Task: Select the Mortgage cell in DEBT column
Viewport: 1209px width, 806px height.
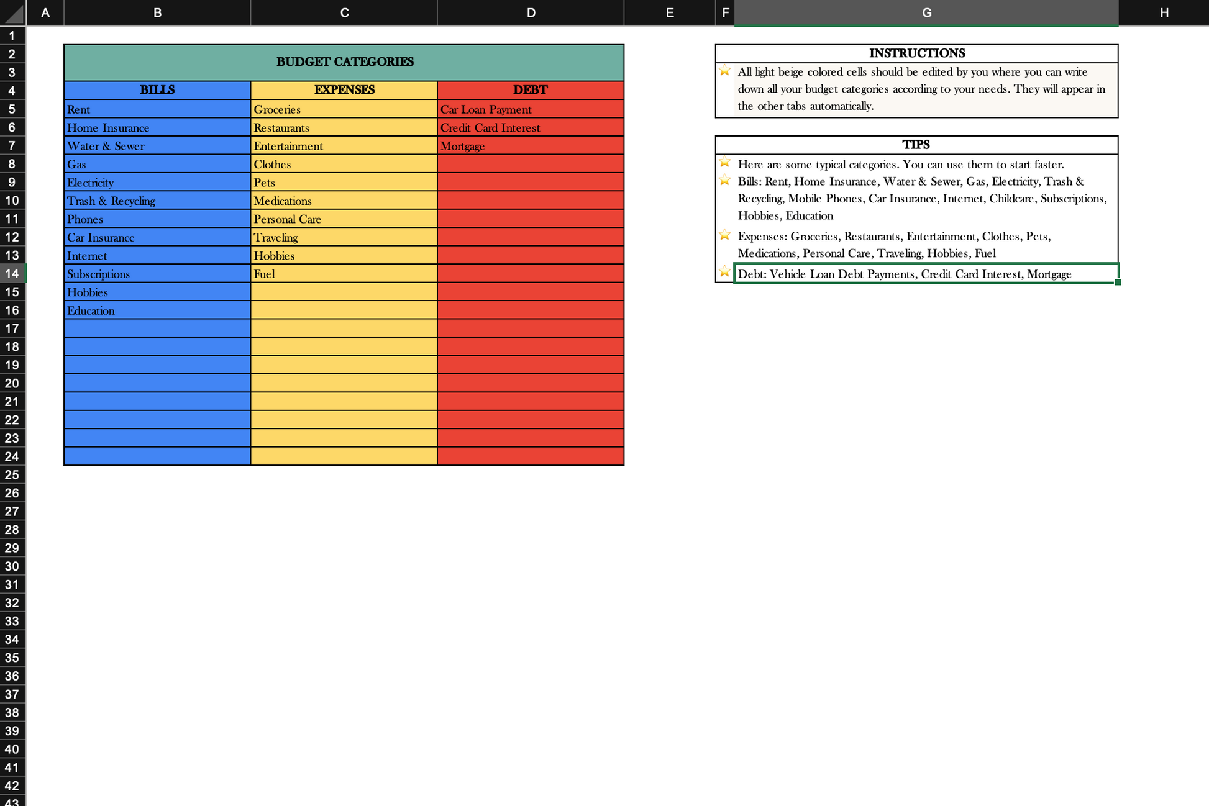Action: [x=531, y=146]
